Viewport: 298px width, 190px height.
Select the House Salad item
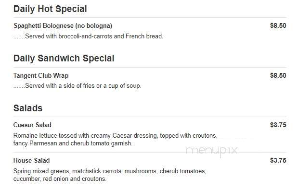coord(32,161)
